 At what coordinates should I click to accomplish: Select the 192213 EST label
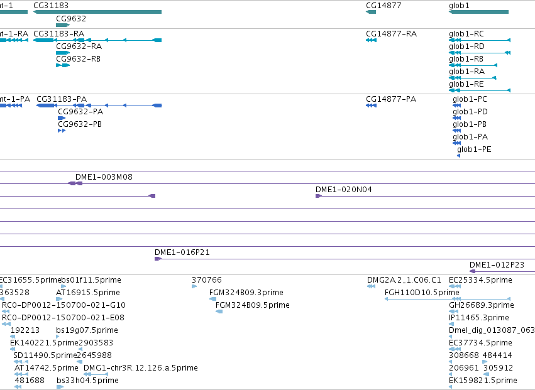point(25,330)
